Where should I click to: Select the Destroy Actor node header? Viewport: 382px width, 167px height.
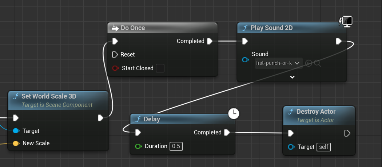click(319, 116)
